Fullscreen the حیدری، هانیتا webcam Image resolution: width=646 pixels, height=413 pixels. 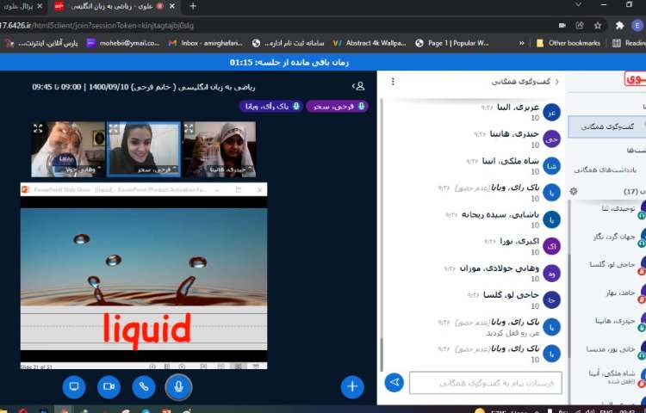click(189, 128)
